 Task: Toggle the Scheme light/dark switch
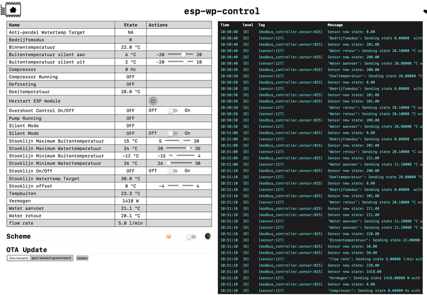[191, 237]
